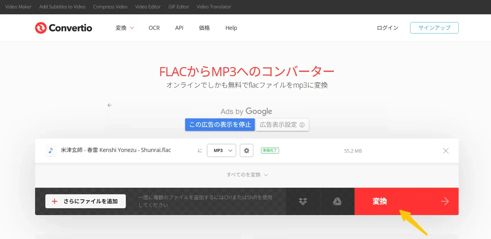Expand the すべてのを変換 dropdown
The width and height of the screenshot is (491, 239).
[247, 175]
